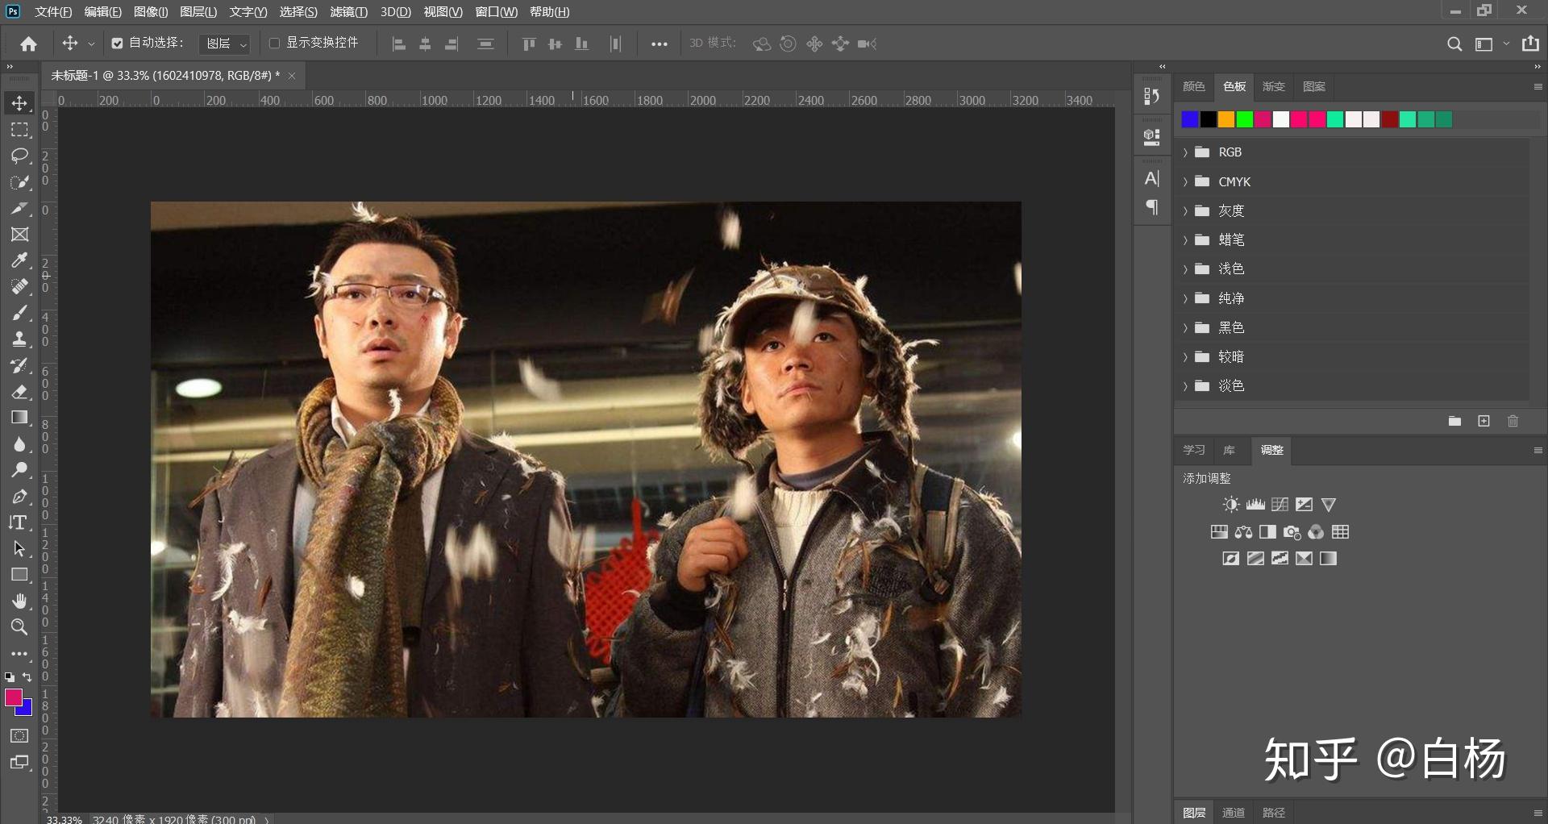The image size is (1548, 824).
Task: Open the collapsed History panel icon
Action: (x=1152, y=97)
